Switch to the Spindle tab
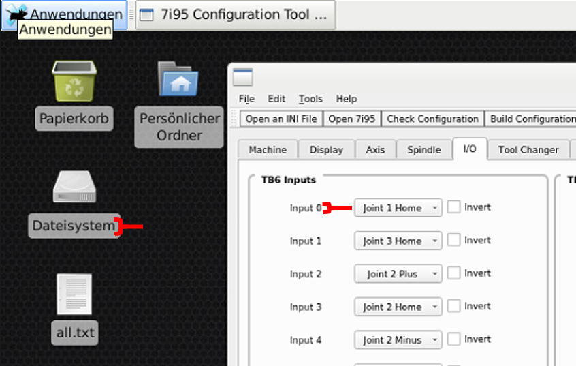576x366 pixels. pyautogui.click(x=424, y=150)
